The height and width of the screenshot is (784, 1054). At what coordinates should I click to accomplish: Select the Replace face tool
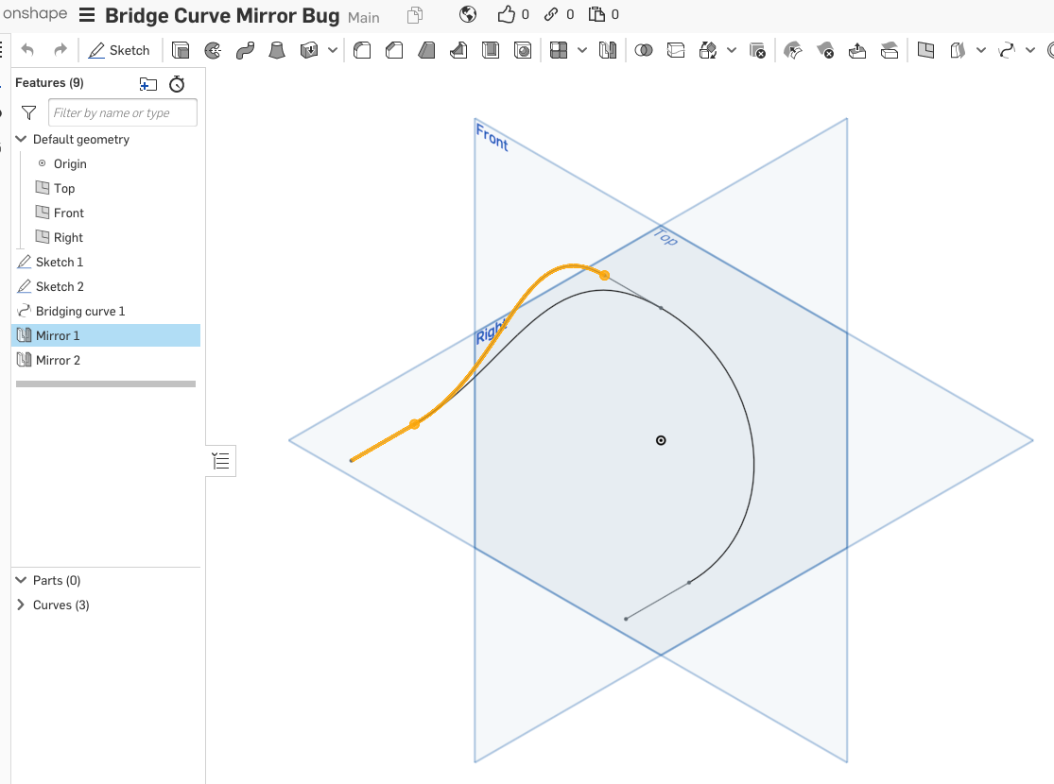[x=890, y=50]
